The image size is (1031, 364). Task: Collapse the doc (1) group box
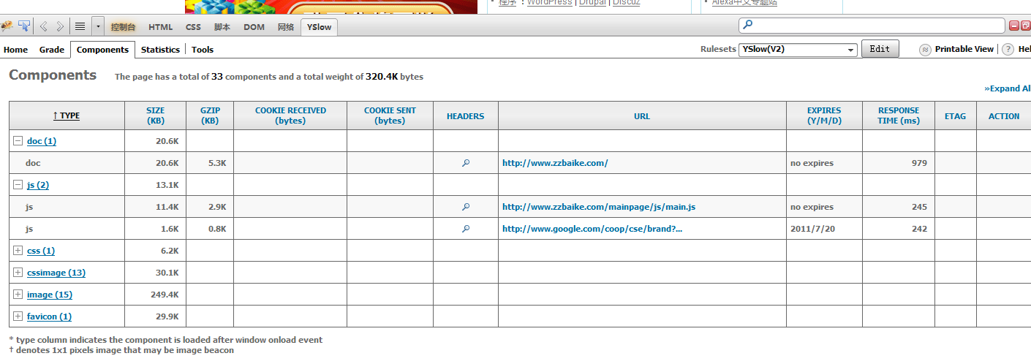[18, 141]
